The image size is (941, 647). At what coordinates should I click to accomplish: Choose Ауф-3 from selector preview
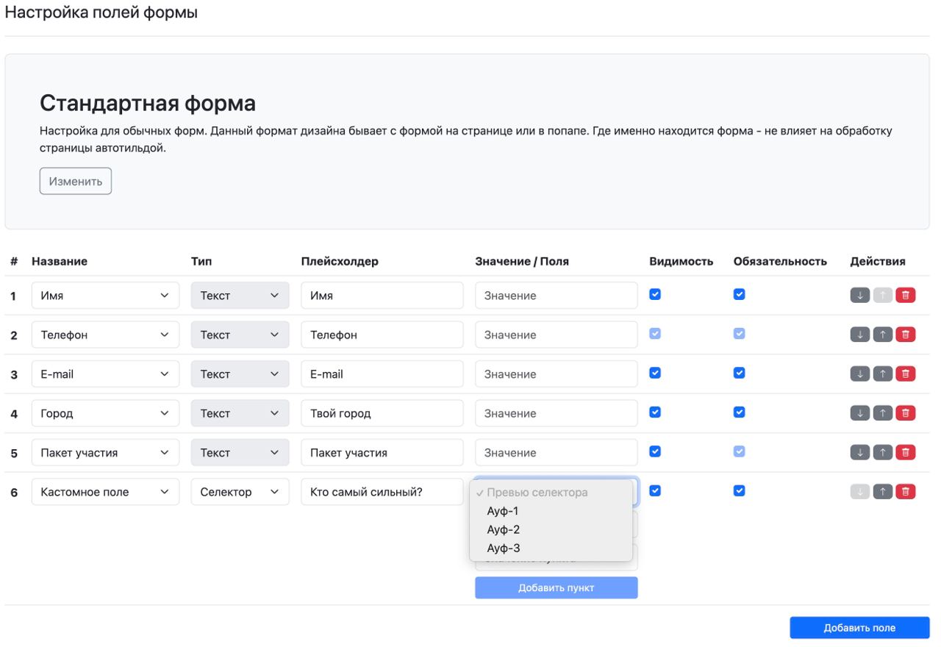pos(504,548)
